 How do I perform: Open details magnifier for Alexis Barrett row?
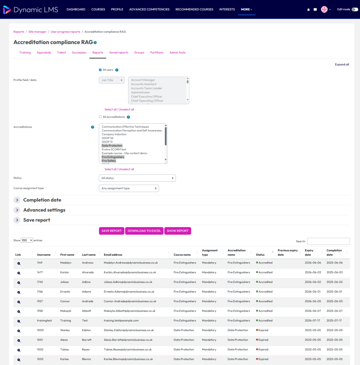(19, 341)
